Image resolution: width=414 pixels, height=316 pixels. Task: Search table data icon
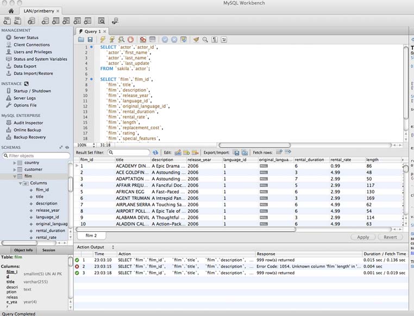(101, 21)
